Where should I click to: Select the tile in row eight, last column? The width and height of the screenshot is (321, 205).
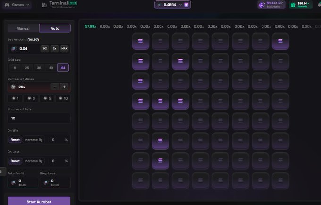(x=280, y=181)
